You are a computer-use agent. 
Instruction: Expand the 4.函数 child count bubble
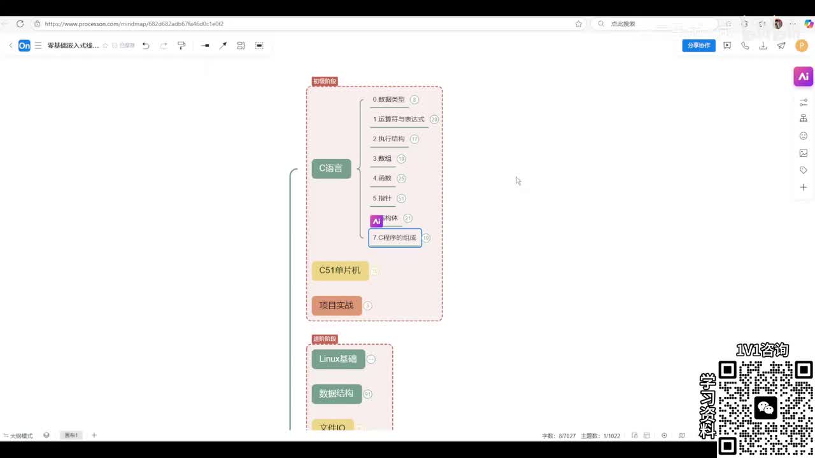(x=401, y=179)
